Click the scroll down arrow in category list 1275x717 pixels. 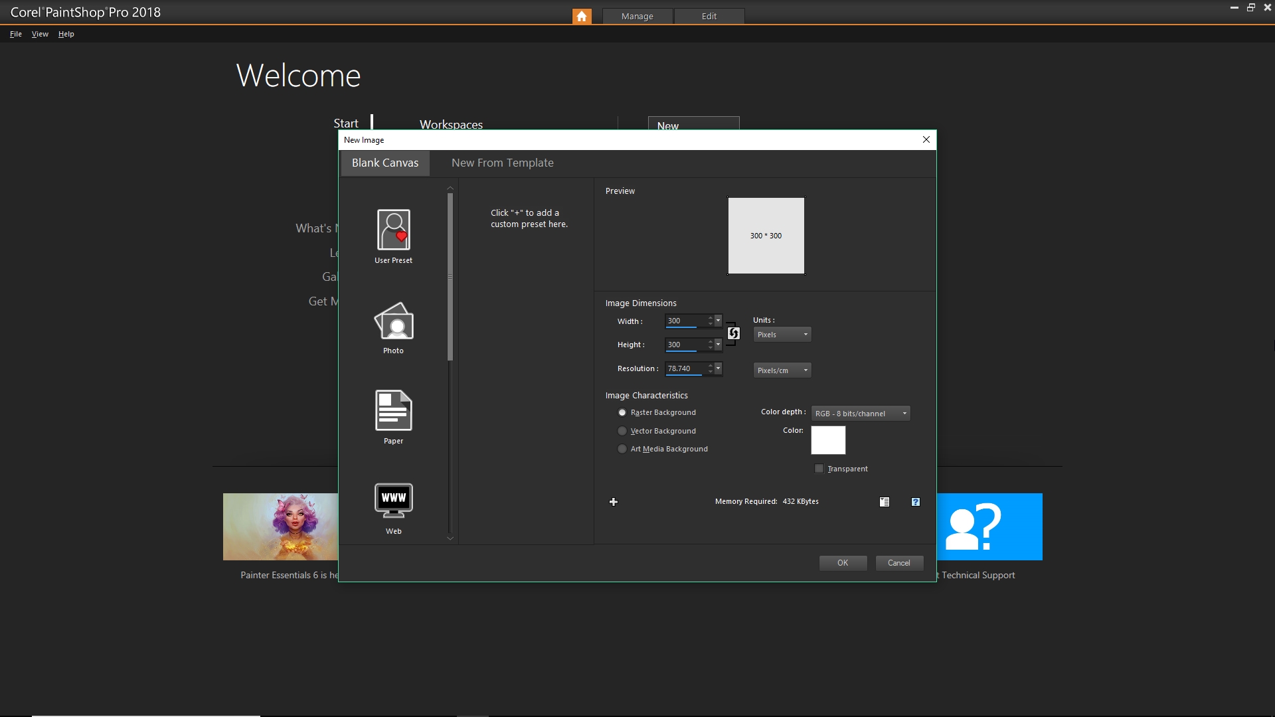click(450, 538)
